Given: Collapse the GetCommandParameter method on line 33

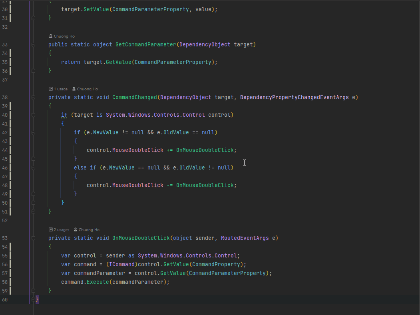Looking at the screenshot, I should coord(34,45).
